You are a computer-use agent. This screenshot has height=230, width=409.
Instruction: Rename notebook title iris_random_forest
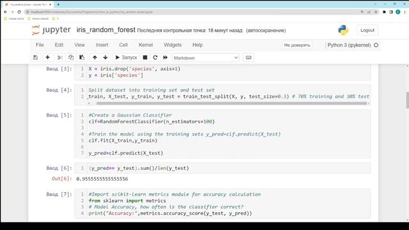pos(106,30)
